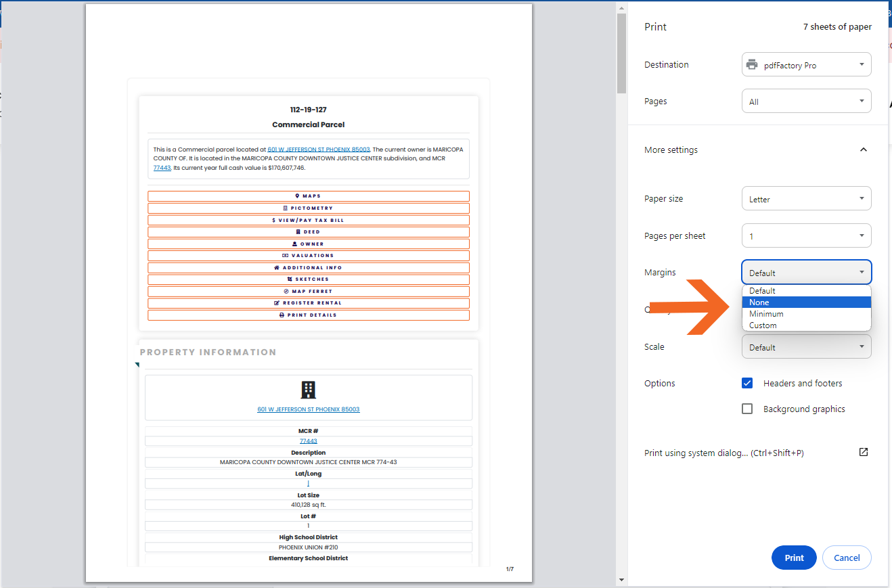This screenshot has width=892, height=588.
Task: Click the Lat/Long value link
Action: pos(309,484)
